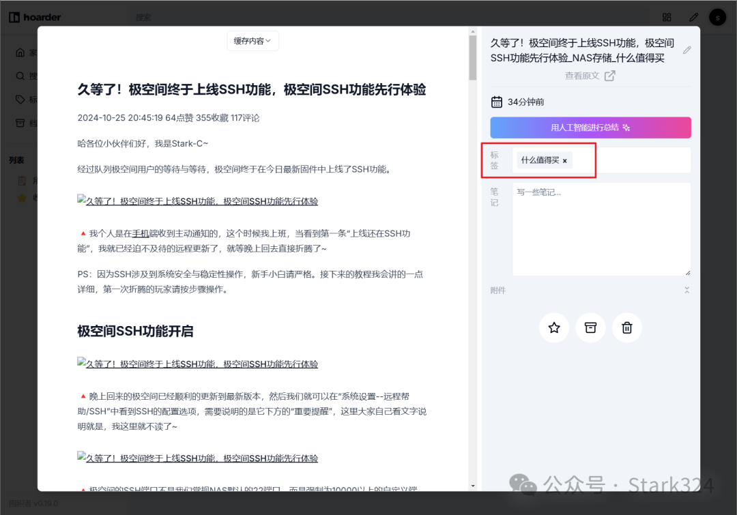Click the image link under 极空间SSH功能开启 heading
This screenshot has height=515, width=737.
point(197,364)
